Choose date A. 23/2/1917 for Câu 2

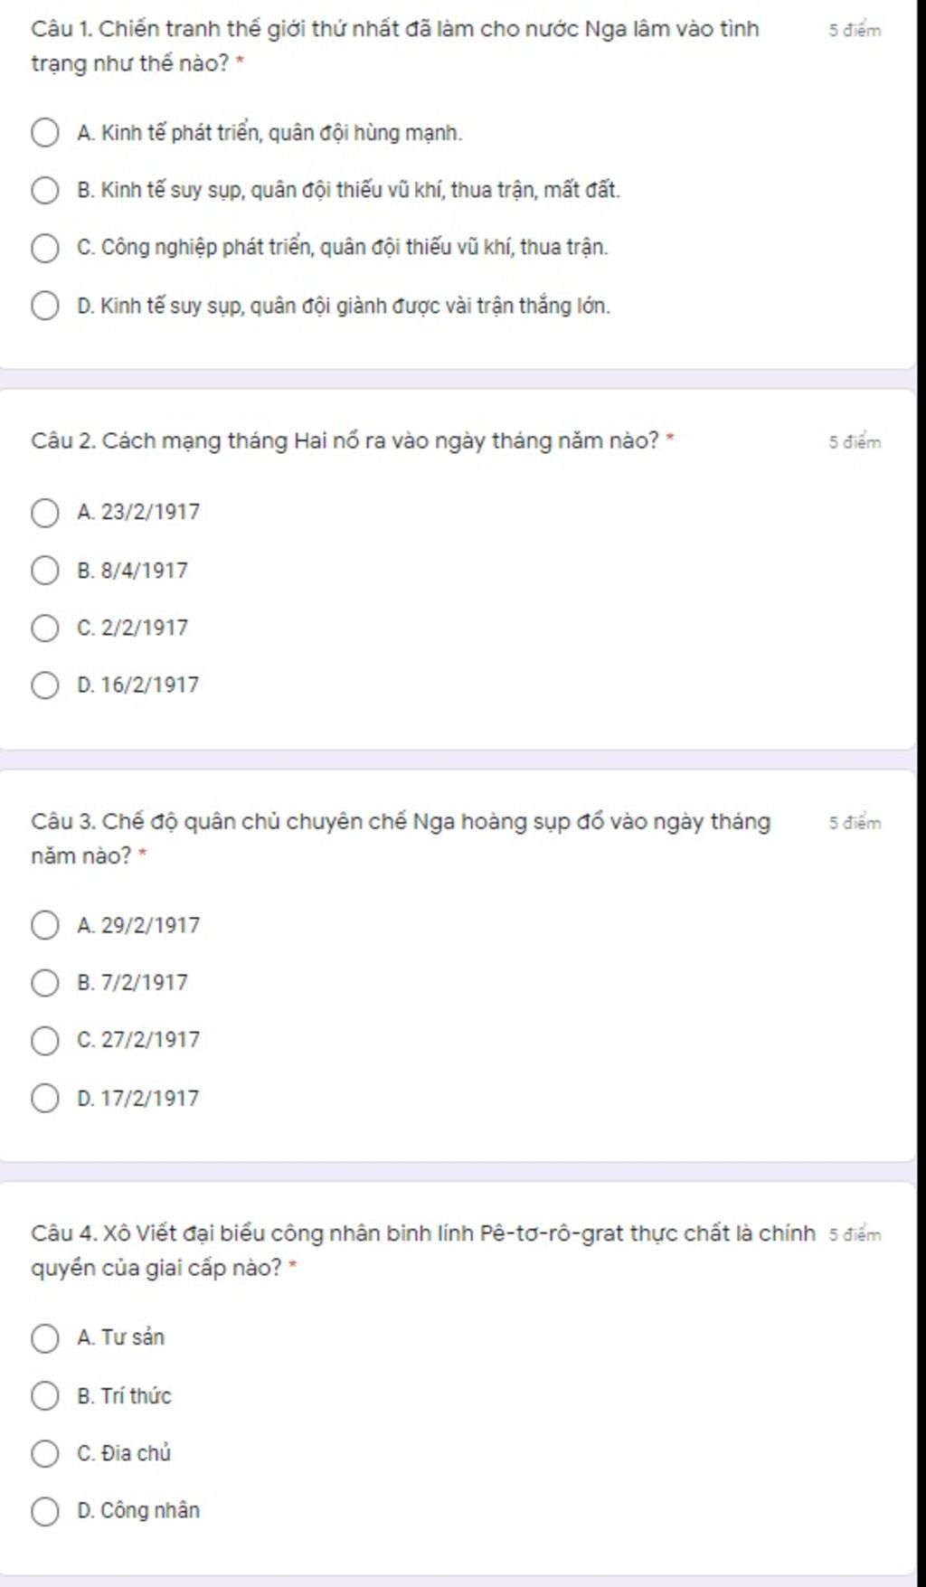(x=45, y=513)
